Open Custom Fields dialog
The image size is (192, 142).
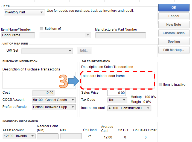(174, 33)
